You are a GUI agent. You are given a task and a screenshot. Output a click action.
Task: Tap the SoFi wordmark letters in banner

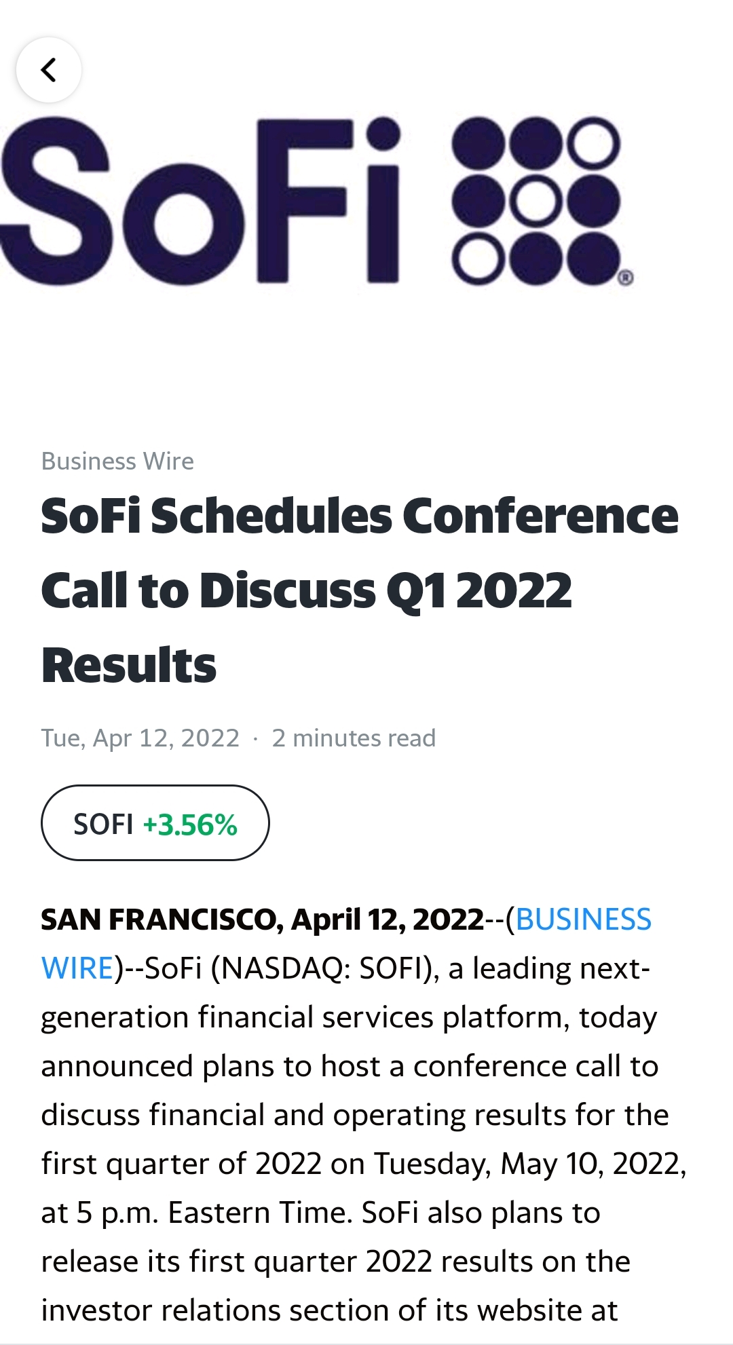pos(200,201)
